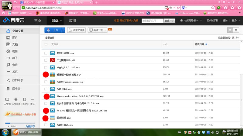Check the box for Pal5QTrainerxiaoxin.zip

[x=46, y=82]
